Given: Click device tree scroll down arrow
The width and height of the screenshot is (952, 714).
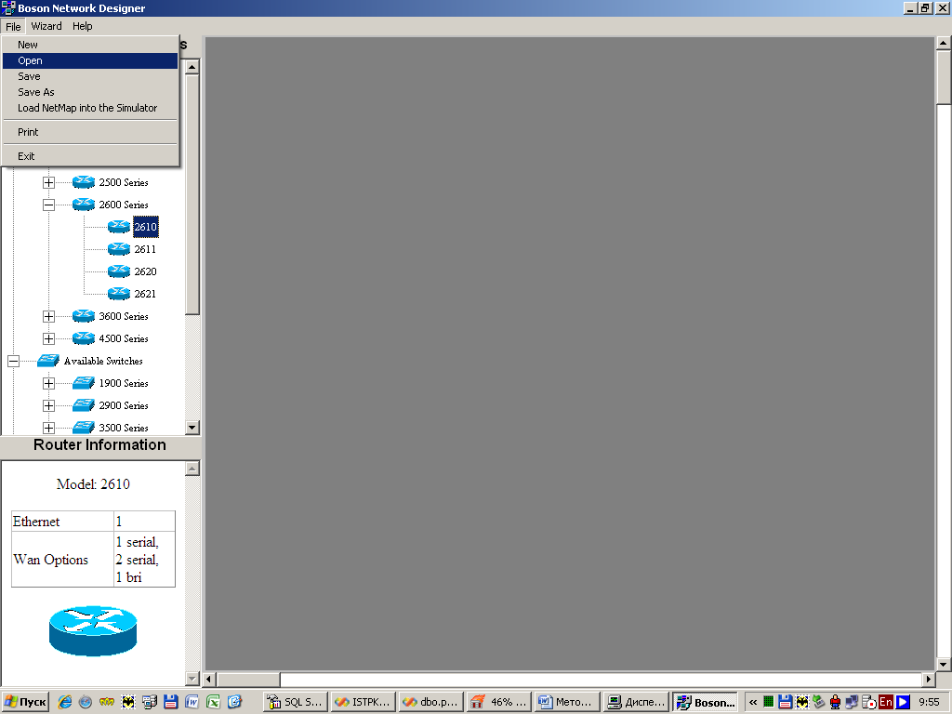Looking at the screenshot, I should 192,428.
